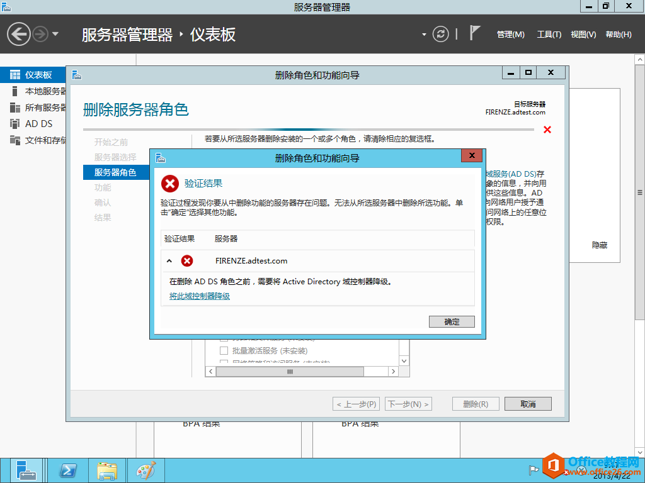Screen dimensions: 645x483
Task: Open the 工具(T) menu
Action: [549, 35]
